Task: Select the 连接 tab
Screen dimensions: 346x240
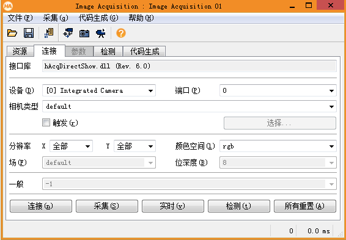Action: (x=50, y=51)
